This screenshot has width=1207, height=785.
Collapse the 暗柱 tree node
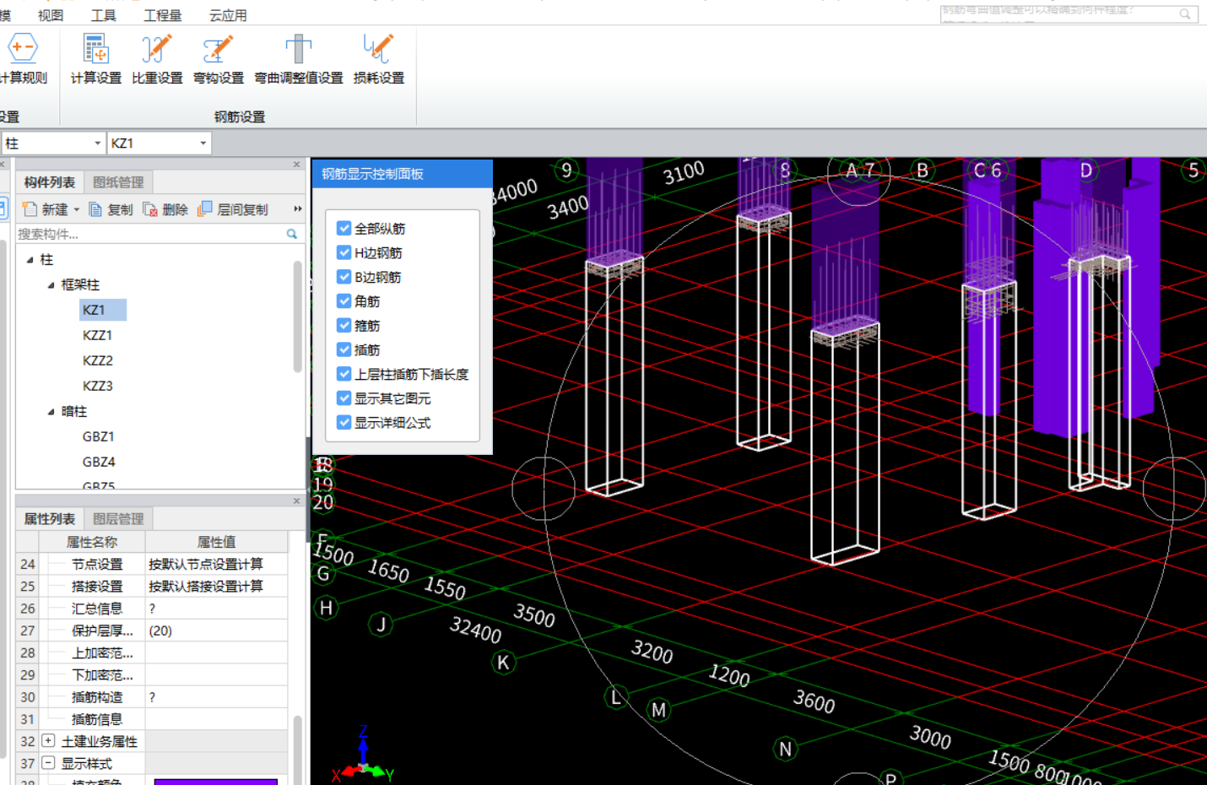coord(51,412)
